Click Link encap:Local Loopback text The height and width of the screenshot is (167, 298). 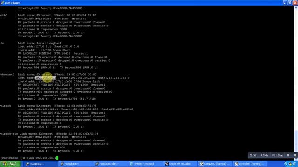[40, 43]
